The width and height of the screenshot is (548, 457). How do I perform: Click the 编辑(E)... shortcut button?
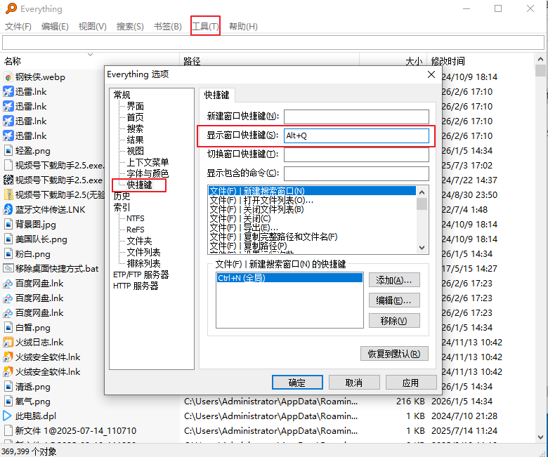(x=394, y=300)
